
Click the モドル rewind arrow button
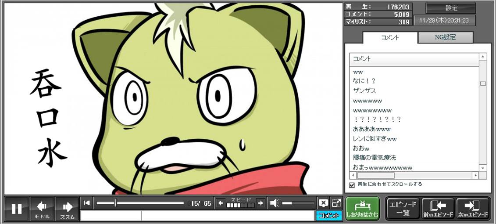(x=42, y=209)
